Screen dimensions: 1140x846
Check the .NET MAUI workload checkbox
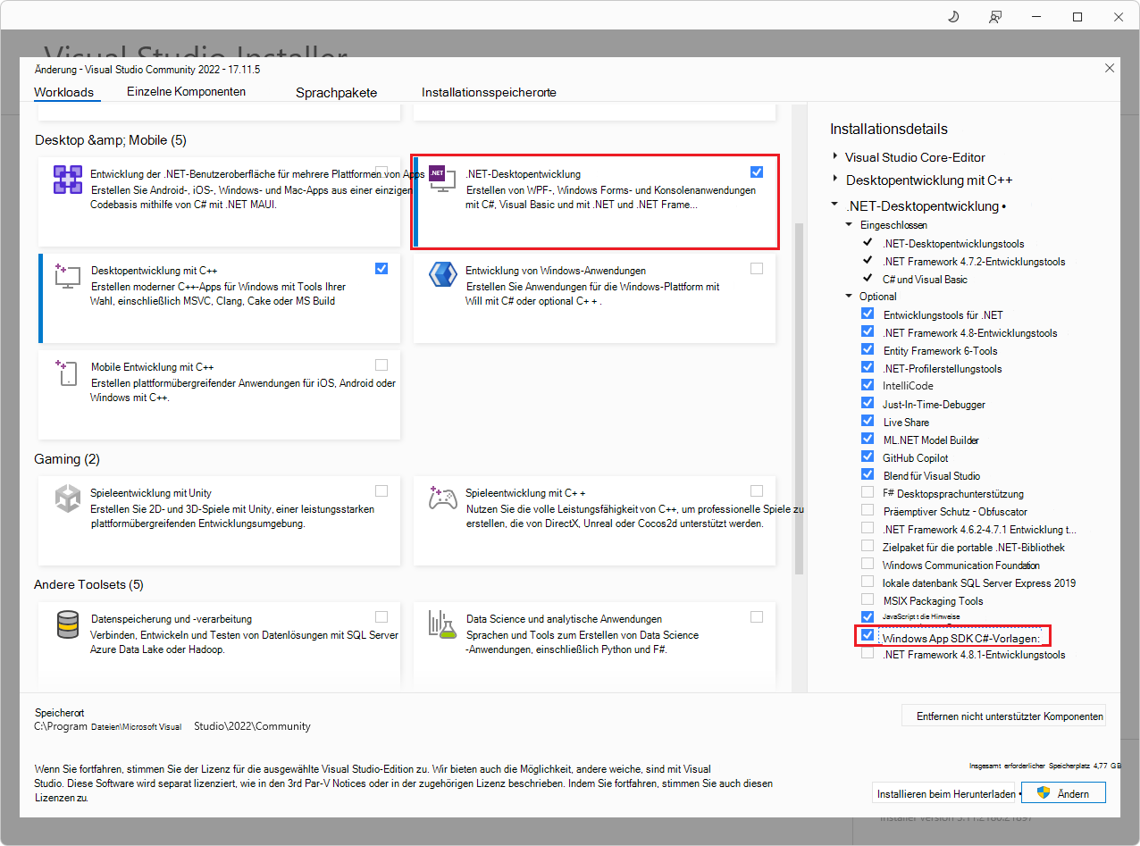click(x=381, y=172)
